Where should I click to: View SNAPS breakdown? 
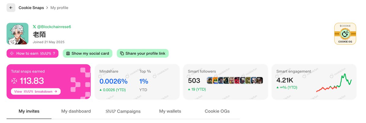(36, 91)
